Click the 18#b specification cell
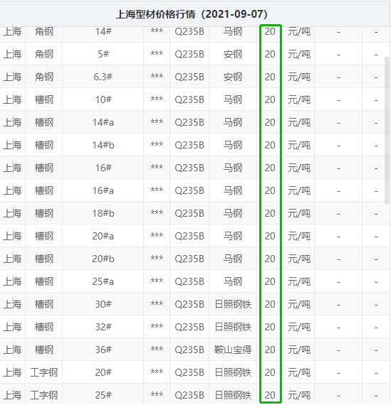391x405 pixels. tap(103, 213)
